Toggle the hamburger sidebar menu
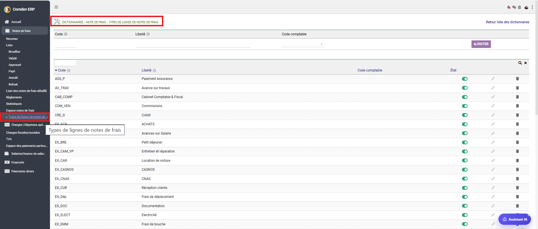 coord(56,7)
